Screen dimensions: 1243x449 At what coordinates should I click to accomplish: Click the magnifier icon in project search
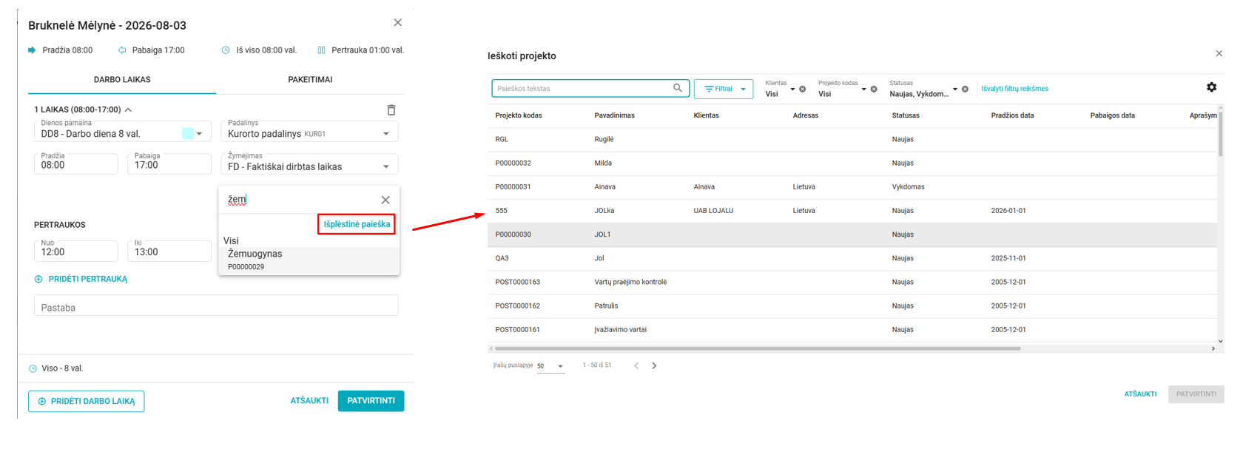[678, 88]
